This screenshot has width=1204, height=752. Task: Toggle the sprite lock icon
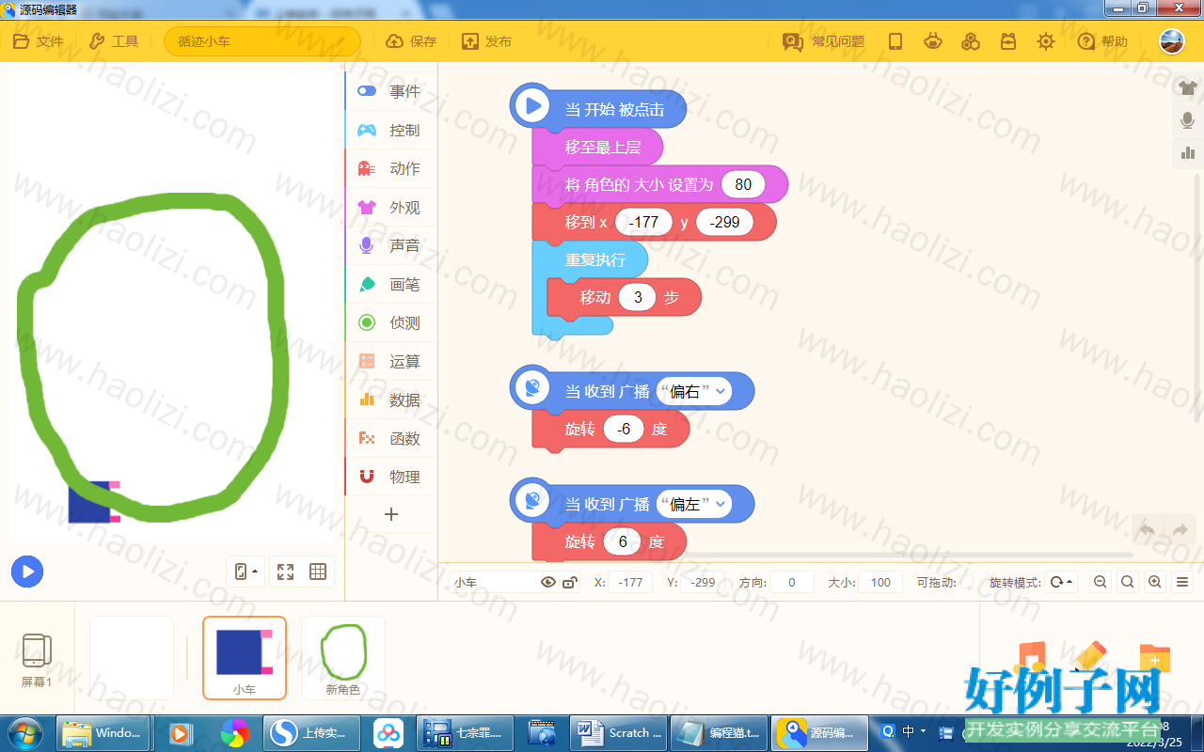pyautogui.click(x=569, y=582)
